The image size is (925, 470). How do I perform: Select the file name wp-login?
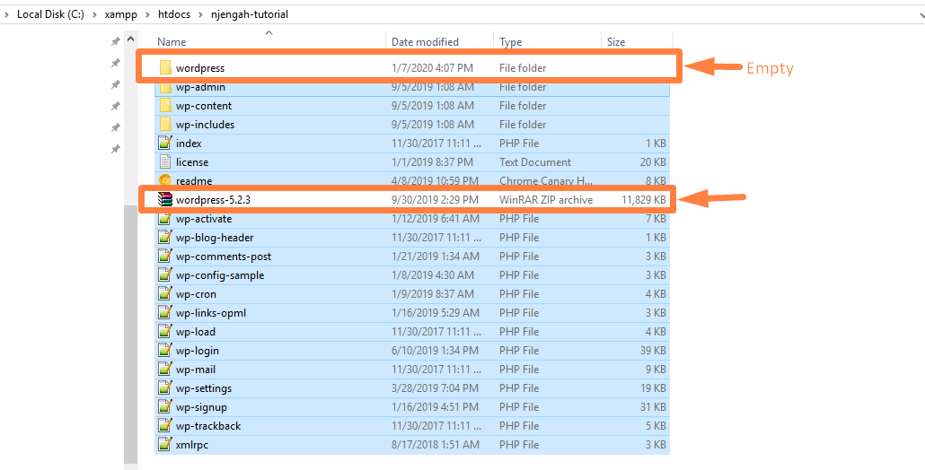[197, 351]
